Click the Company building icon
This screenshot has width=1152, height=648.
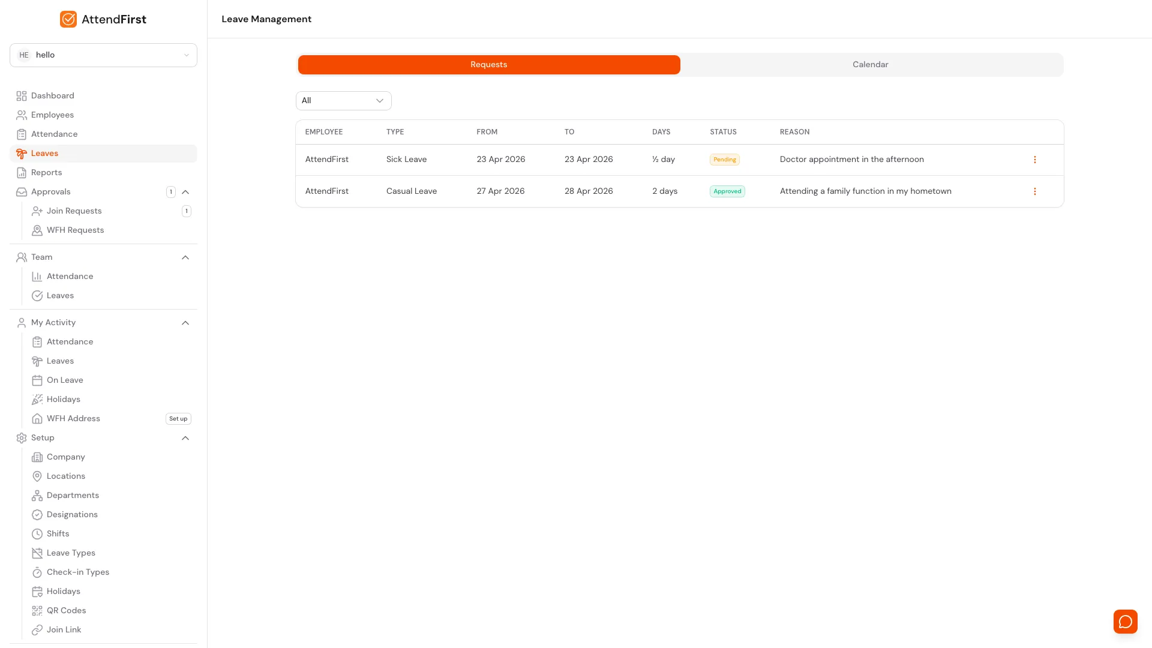coord(37,457)
